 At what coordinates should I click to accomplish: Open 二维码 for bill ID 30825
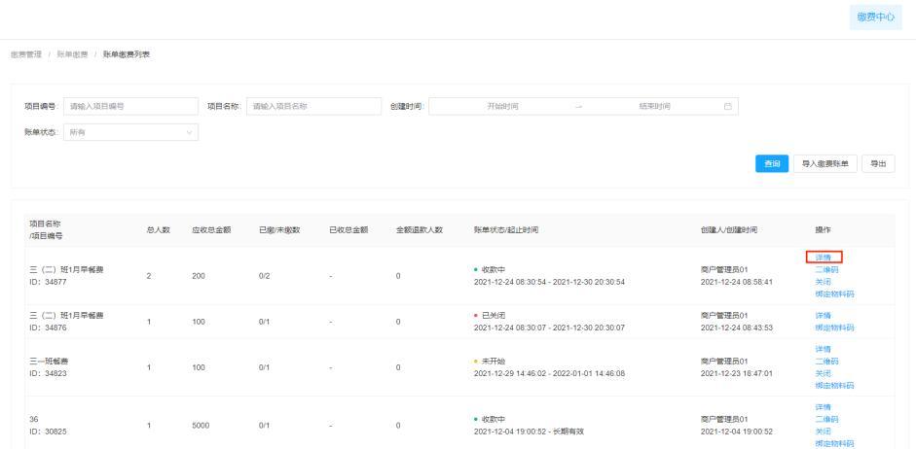click(x=826, y=419)
